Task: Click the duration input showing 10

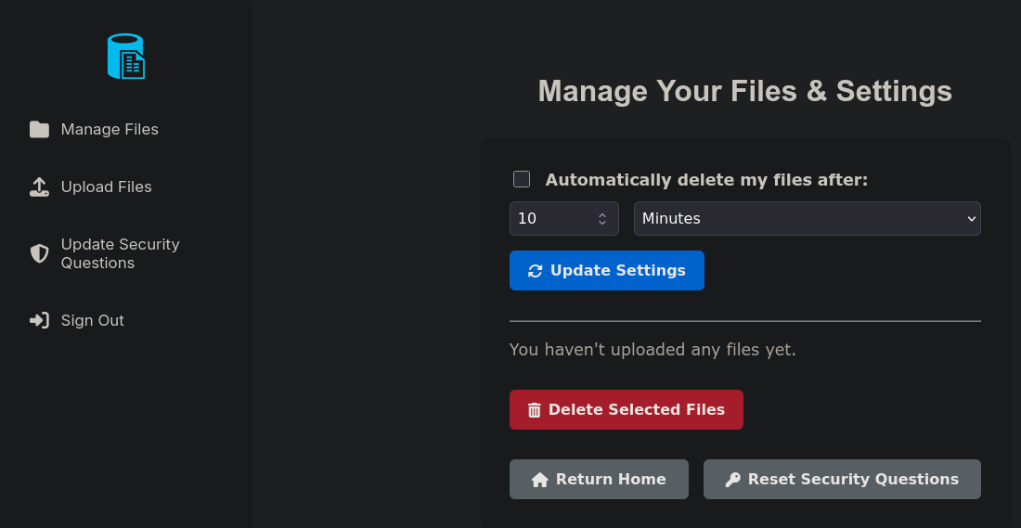Action: coord(564,219)
